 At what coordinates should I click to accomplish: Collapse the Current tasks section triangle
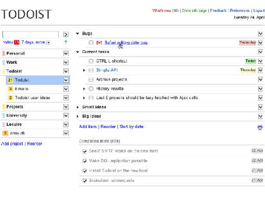click(x=77, y=52)
